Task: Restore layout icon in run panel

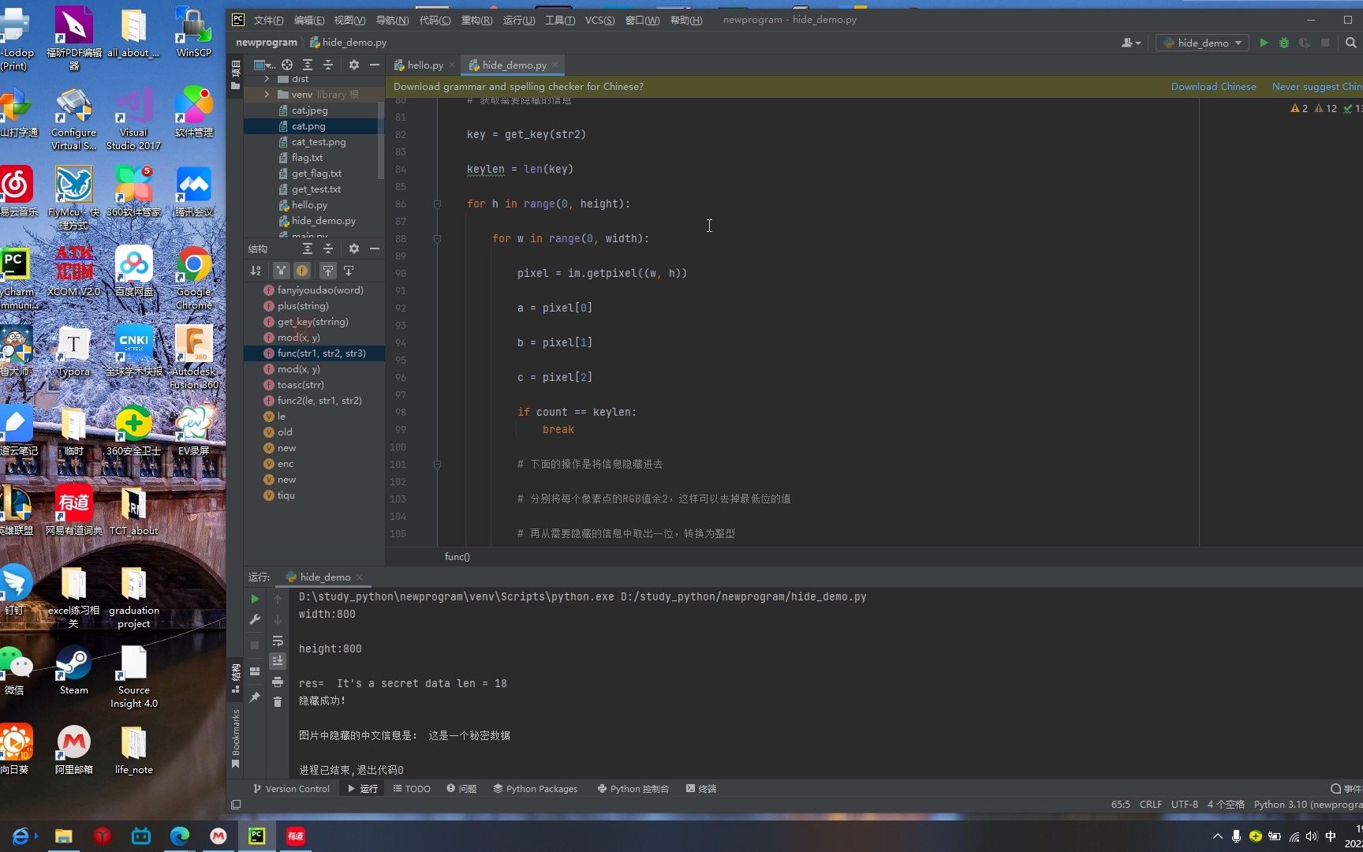Action: [x=255, y=671]
